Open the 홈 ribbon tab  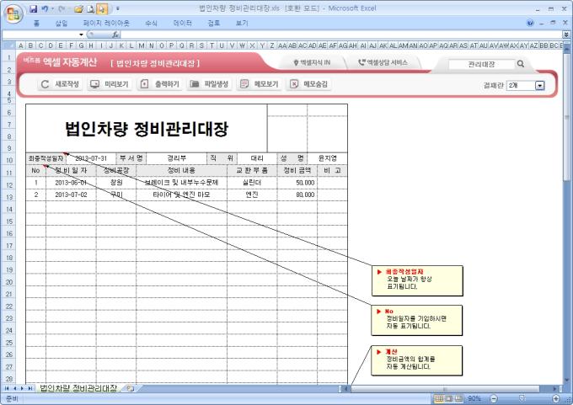coord(36,23)
